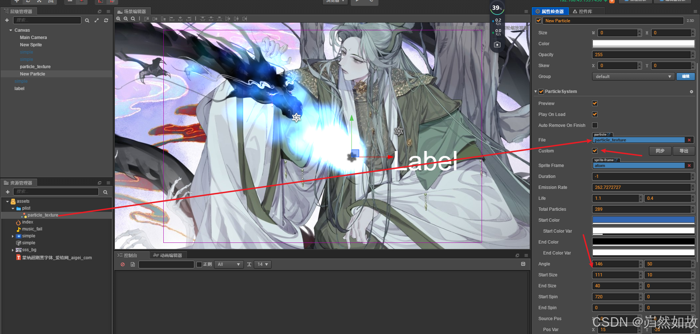
Task: Select the Main Camera node
Action: click(x=33, y=38)
